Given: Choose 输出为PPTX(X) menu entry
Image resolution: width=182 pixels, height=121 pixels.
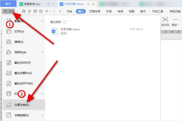Looking at the screenshot, I should 24,83.
